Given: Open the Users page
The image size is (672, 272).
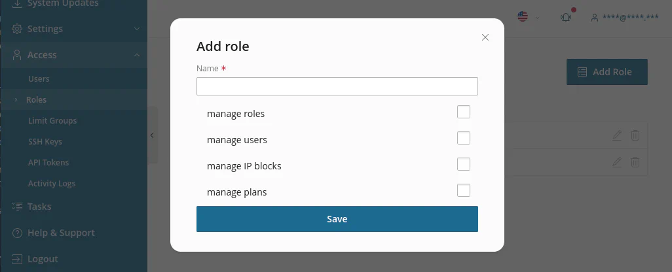Looking at the screenshot, I should pos(39,78).
